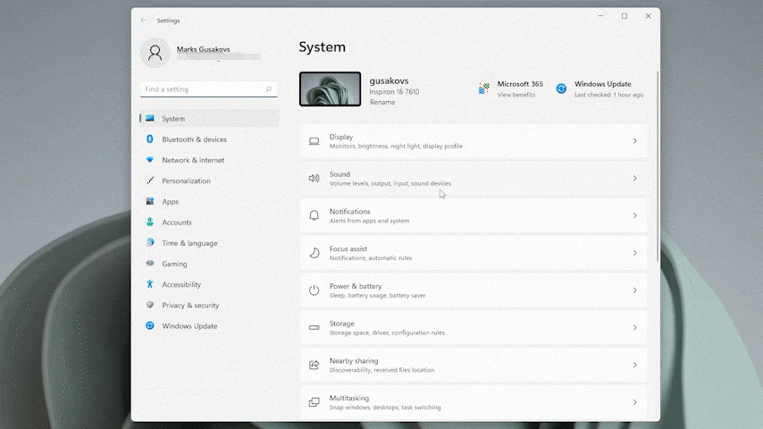
Task: Click the vertical scrollbar
Action: [658, 165]
